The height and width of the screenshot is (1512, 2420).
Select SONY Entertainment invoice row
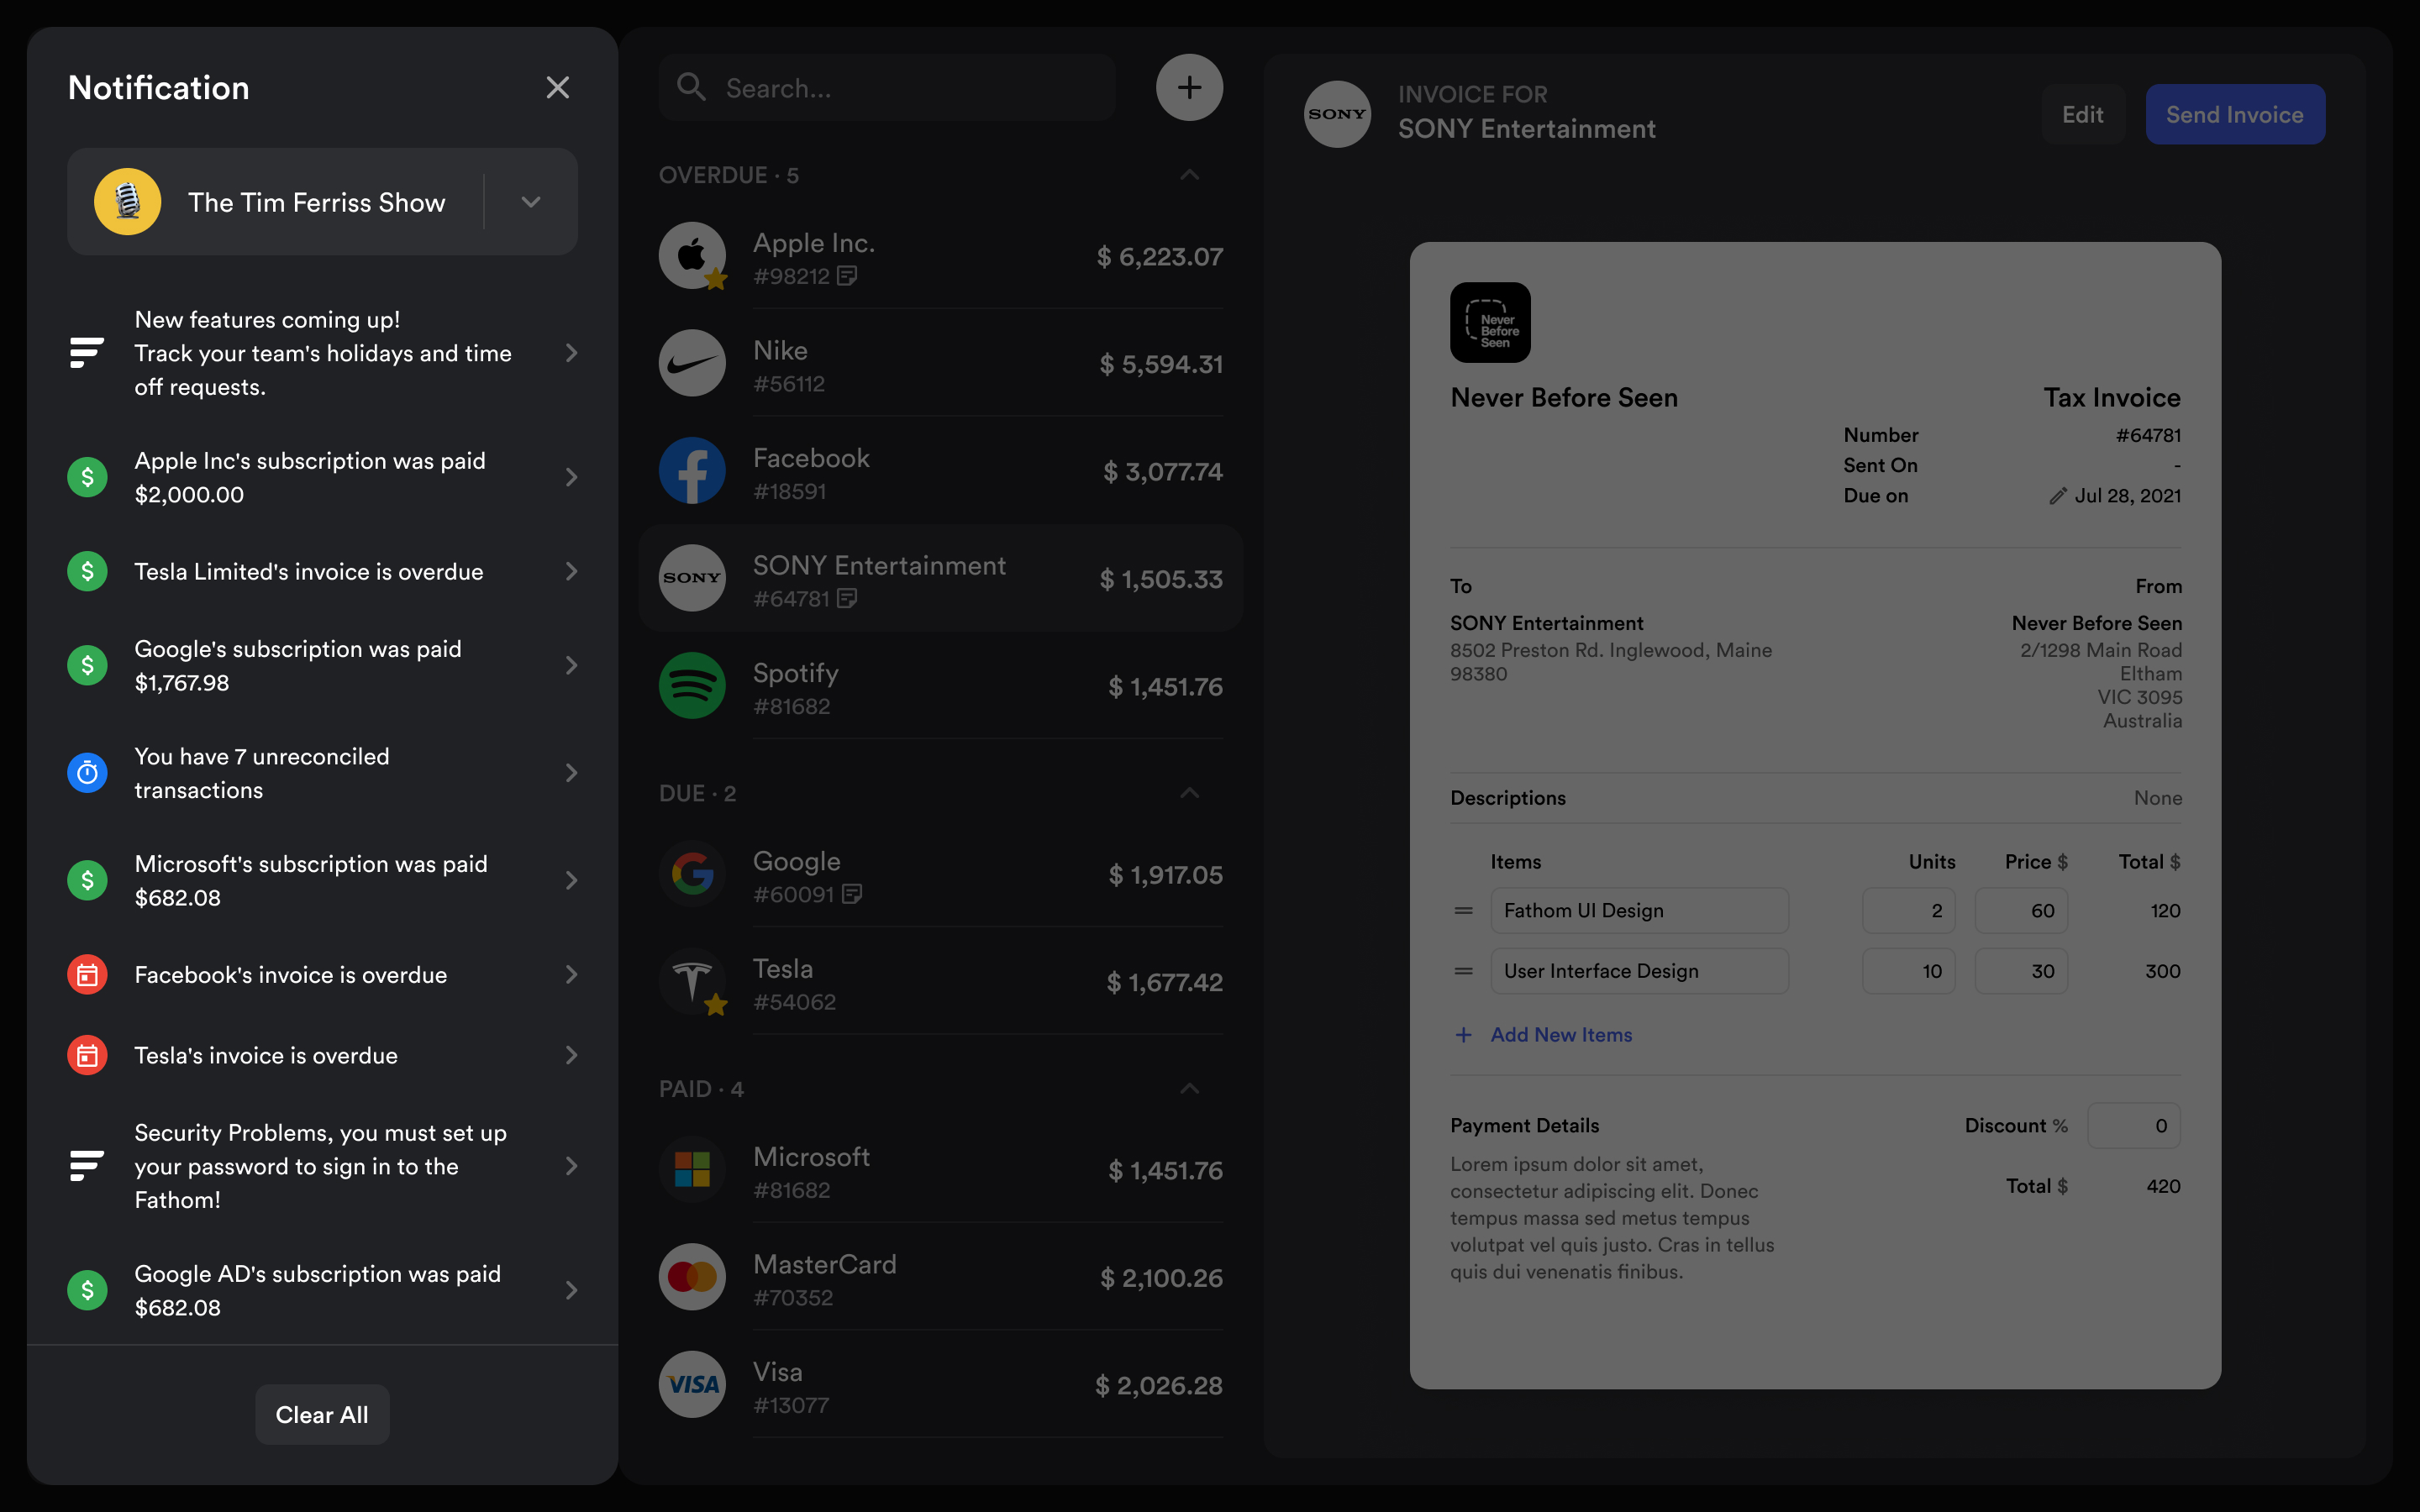click(x=940, y=578)
